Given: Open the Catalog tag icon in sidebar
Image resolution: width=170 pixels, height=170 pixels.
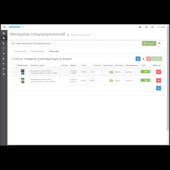Looking at the screenshot, I should coord(4,38).
